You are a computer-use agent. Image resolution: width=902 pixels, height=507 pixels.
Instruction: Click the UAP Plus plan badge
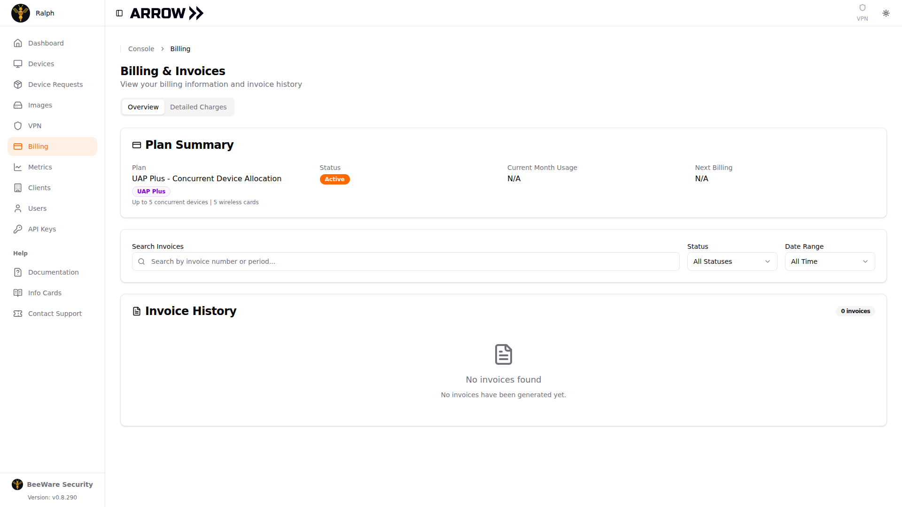[x=151, y=192]
